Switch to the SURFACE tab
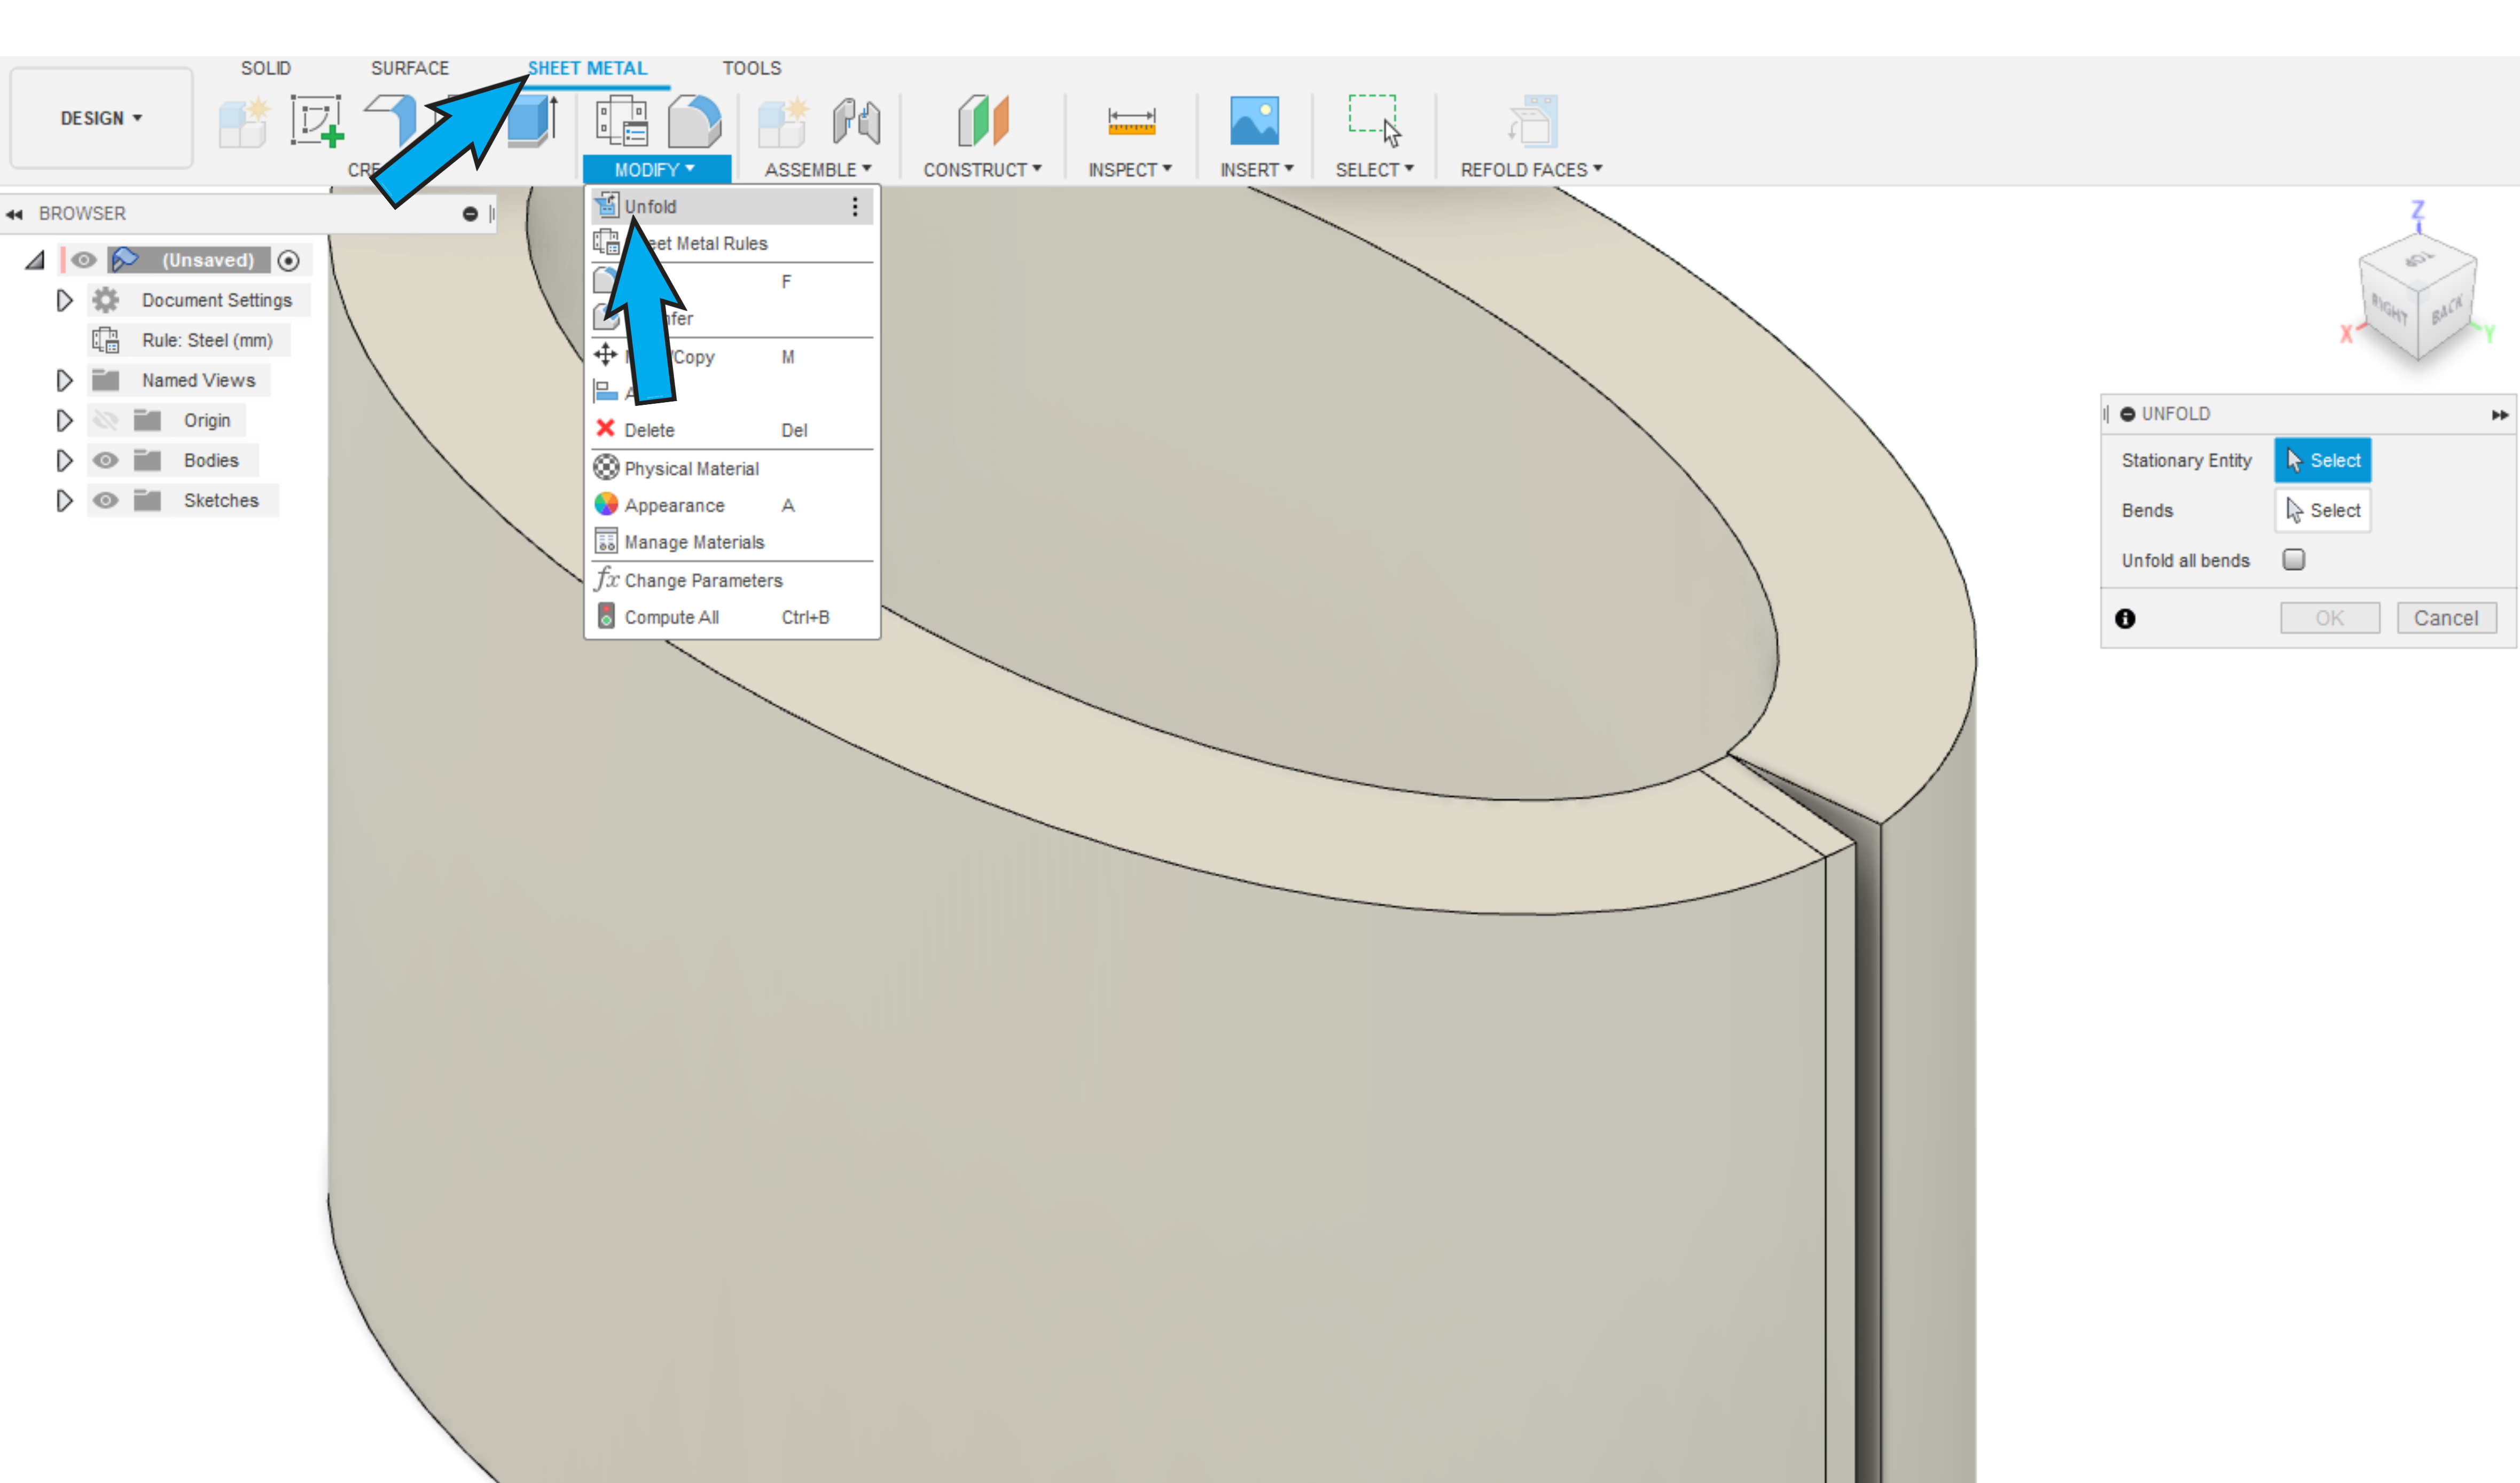The width and height of the screenshot is (2520, 1483). 409,68
